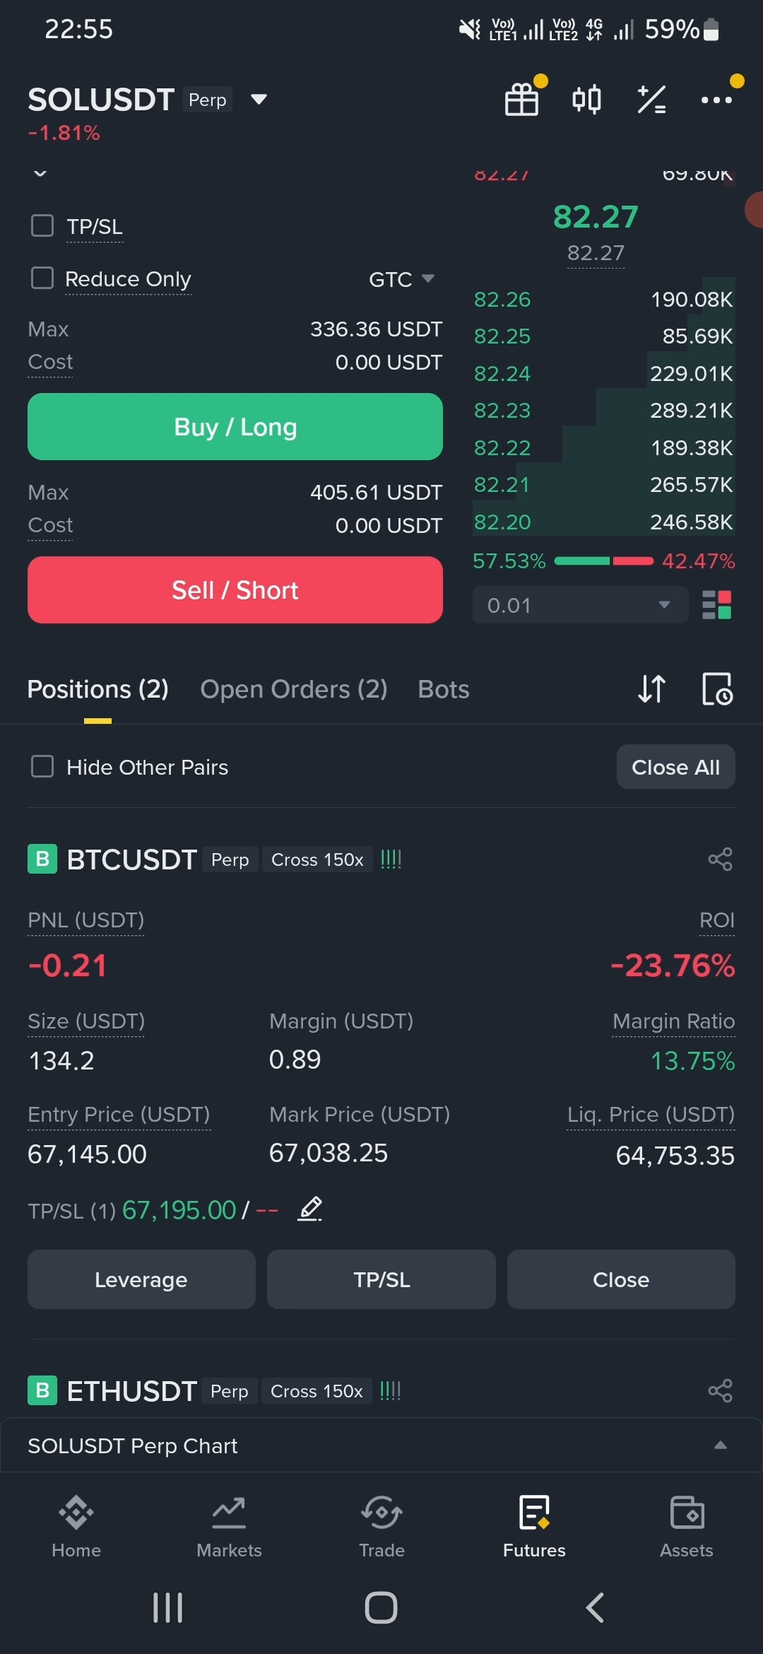The image size is (763, 1654).
Task: Expand the 0.01 price precision dropdown
Action: tap(580, 605)
